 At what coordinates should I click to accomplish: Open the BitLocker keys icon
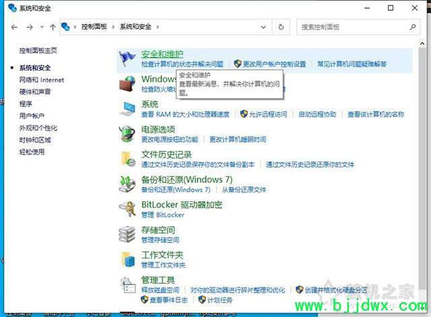[127, 209]
